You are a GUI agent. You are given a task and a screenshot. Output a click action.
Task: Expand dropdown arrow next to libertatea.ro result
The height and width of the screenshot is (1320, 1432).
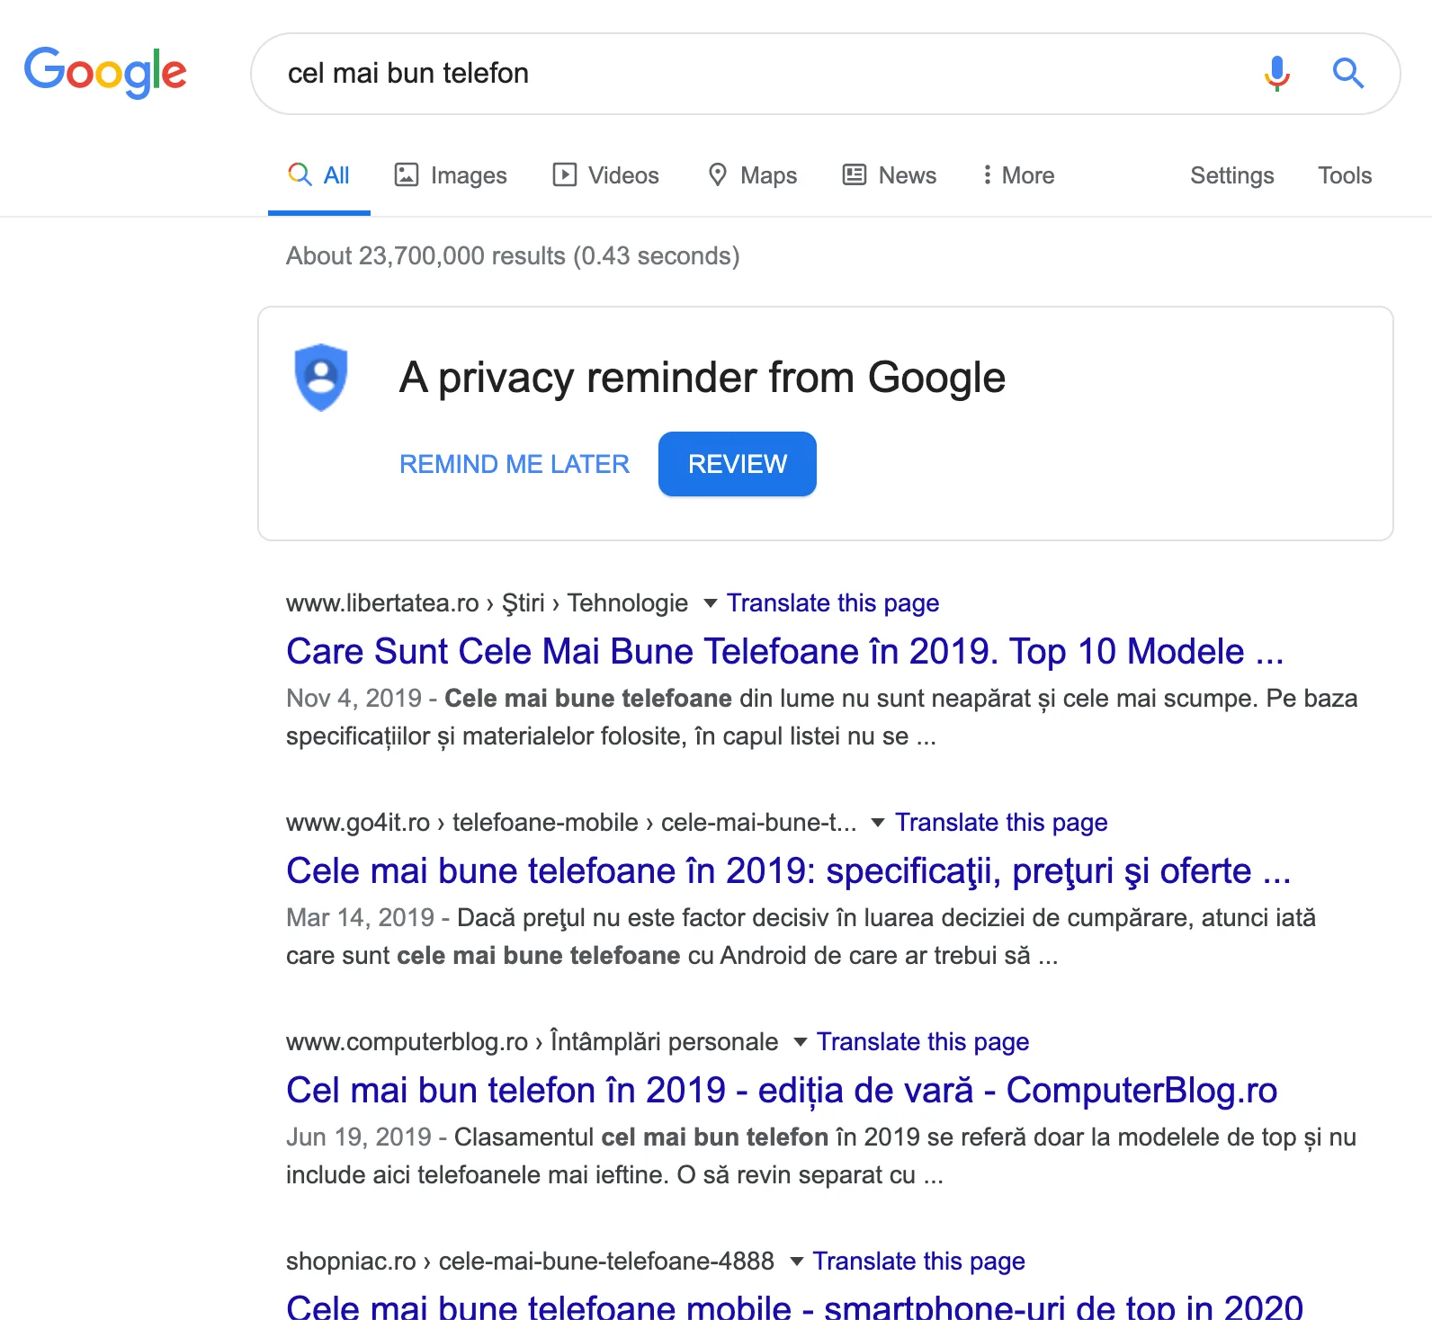(x=710, y=603)
